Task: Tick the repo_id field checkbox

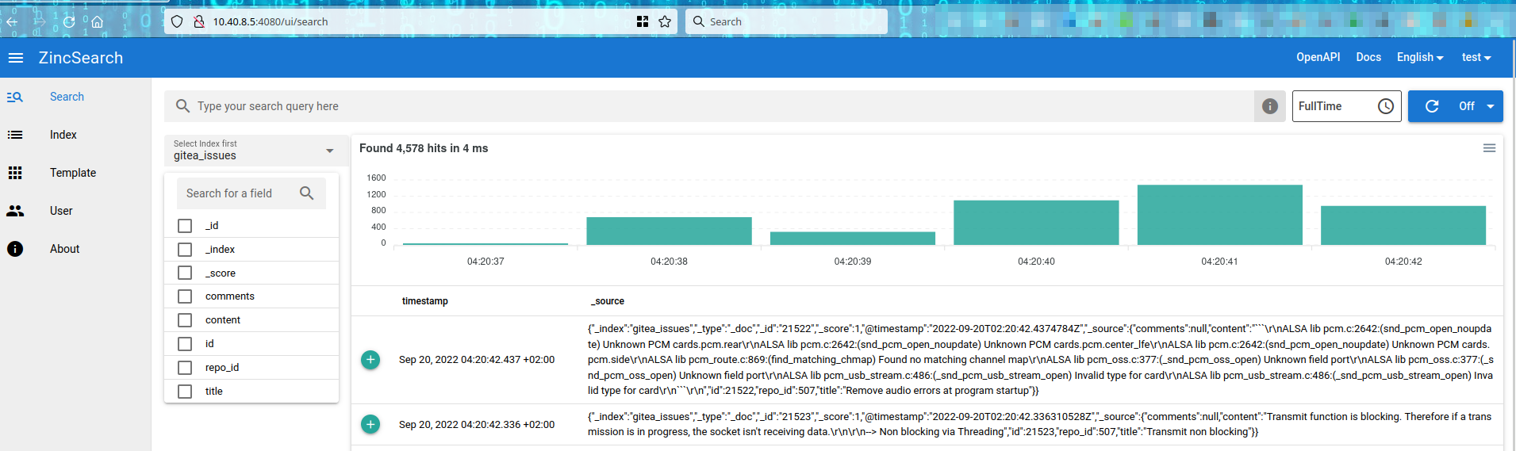Action: click(185, 368)
